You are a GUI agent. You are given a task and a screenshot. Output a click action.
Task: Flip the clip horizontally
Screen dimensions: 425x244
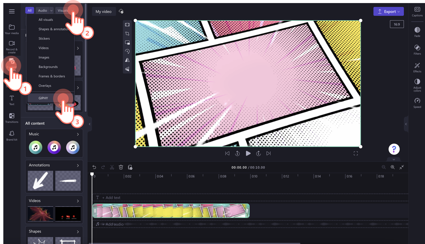[127, 60]
